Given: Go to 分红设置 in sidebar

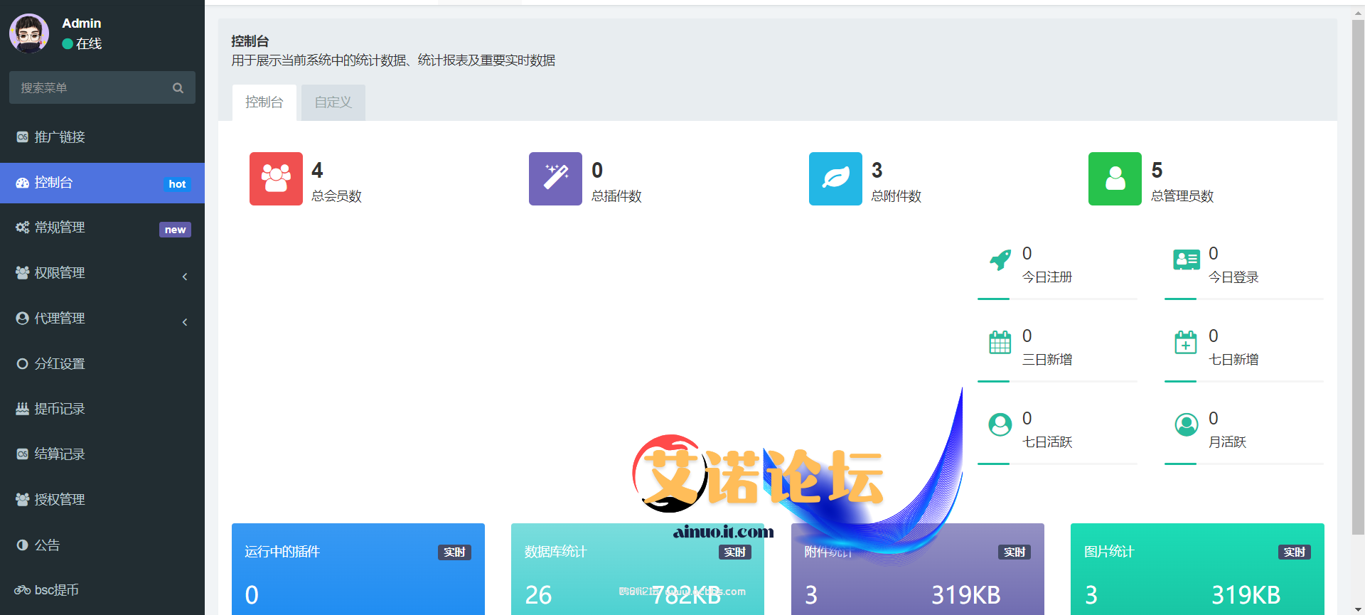Looking at the screenshot, I should [60, 364].
